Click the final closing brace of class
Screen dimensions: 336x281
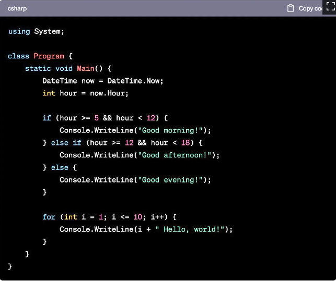[x=10, y=266]
